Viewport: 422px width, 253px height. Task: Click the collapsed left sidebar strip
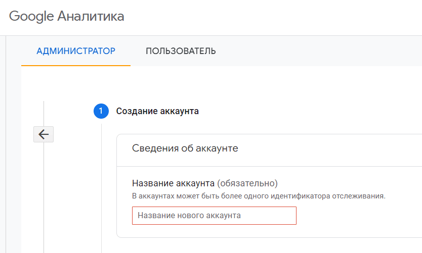[x=3, y=144]
